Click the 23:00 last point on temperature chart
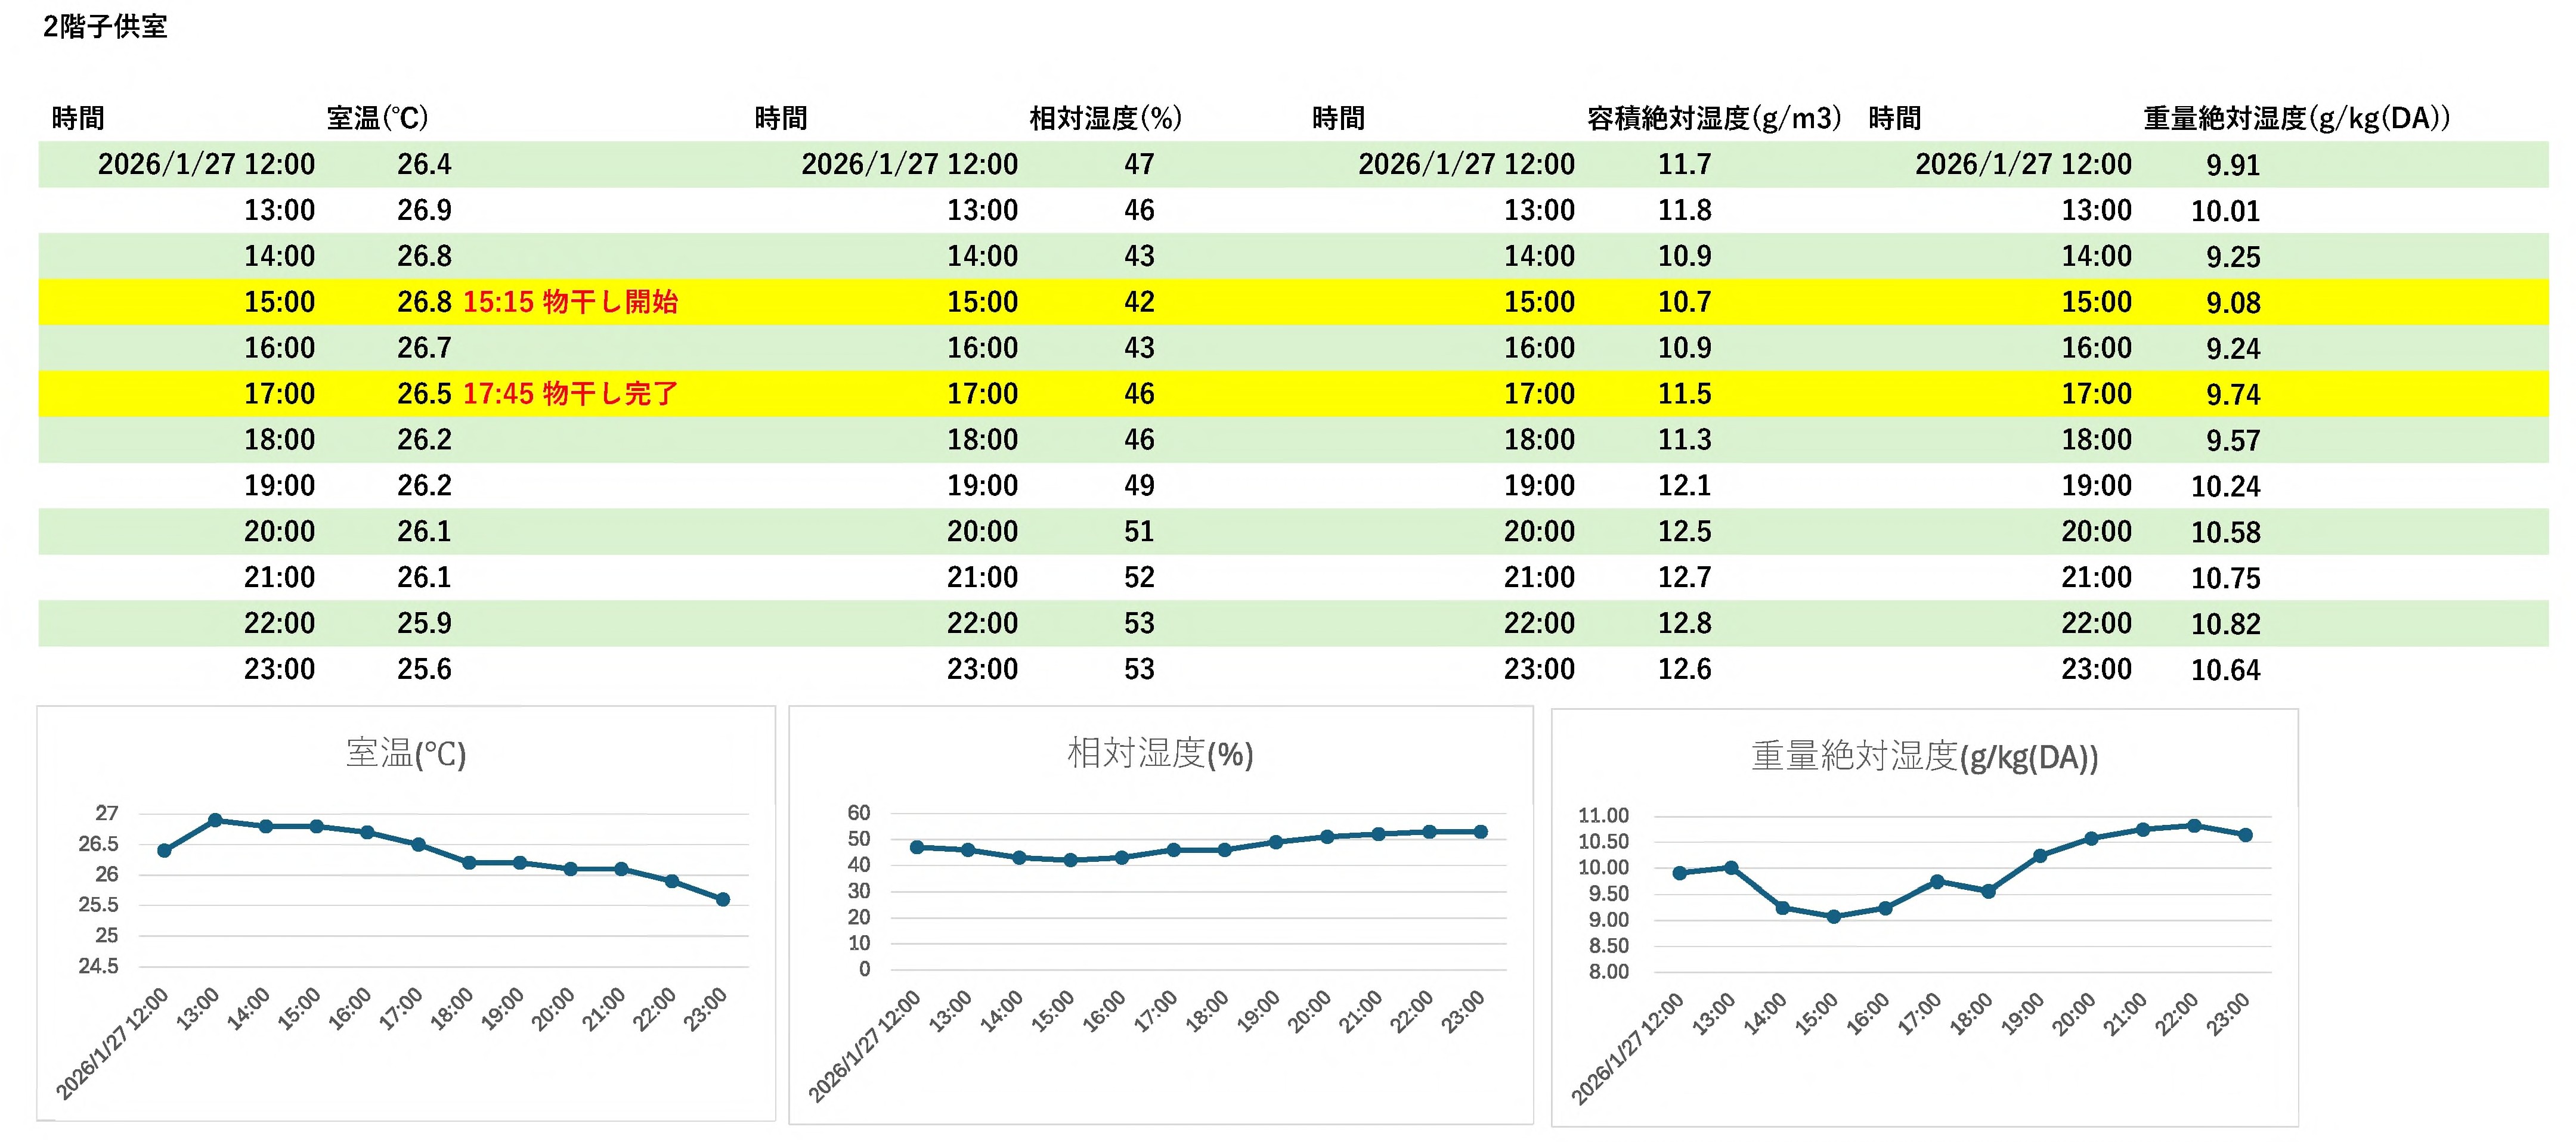2576x1142 pixels. (723, 899)
